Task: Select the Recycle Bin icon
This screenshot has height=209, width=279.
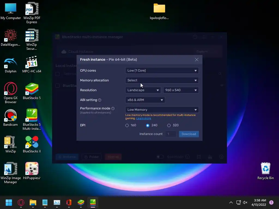Action: pos(265,171)
